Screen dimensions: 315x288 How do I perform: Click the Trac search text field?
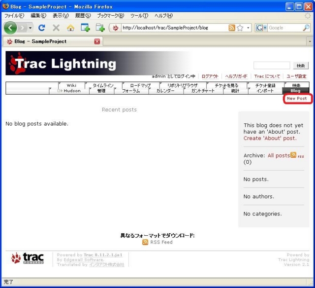pos(272,66)
